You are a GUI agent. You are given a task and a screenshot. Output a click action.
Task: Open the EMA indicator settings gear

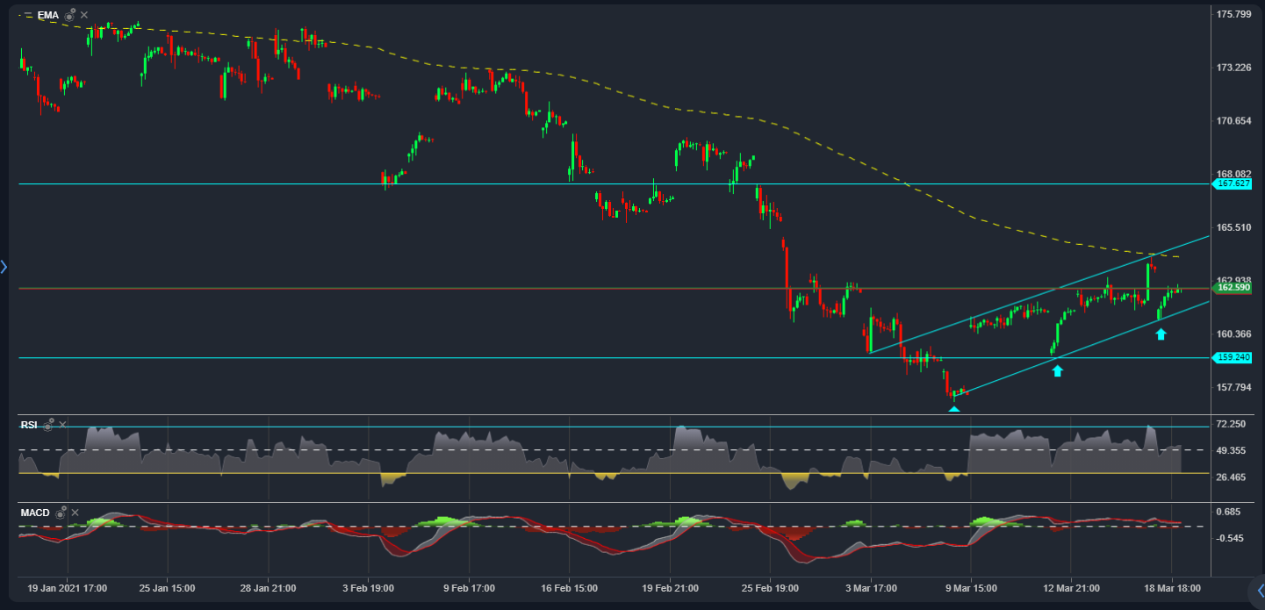pyautogui.click(x=69, y=16)
